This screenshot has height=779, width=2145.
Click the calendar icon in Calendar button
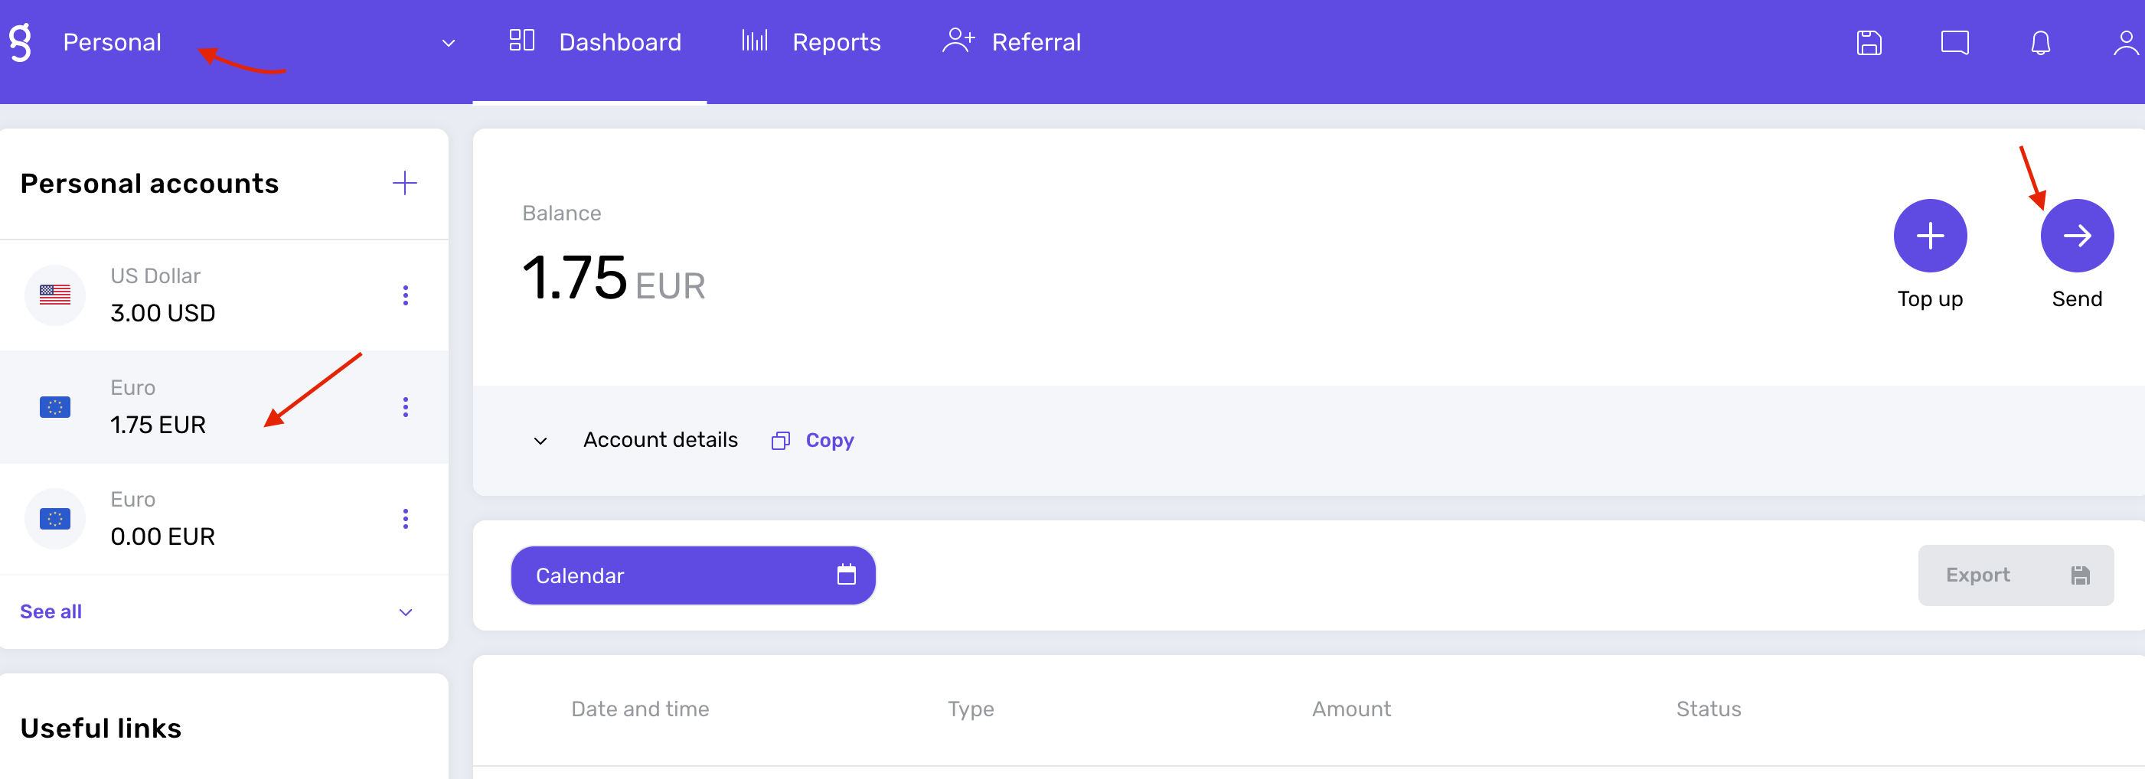[x=846, y=574]
